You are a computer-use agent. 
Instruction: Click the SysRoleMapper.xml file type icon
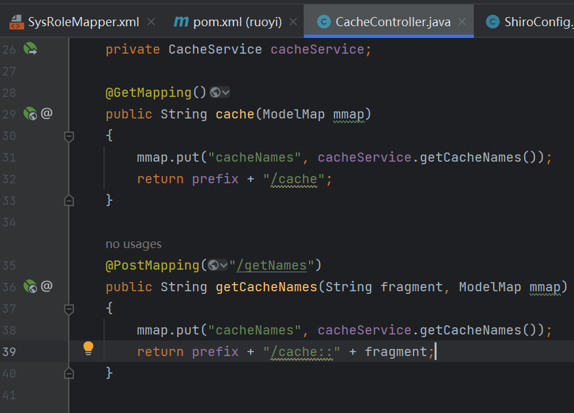coord(16,22)
